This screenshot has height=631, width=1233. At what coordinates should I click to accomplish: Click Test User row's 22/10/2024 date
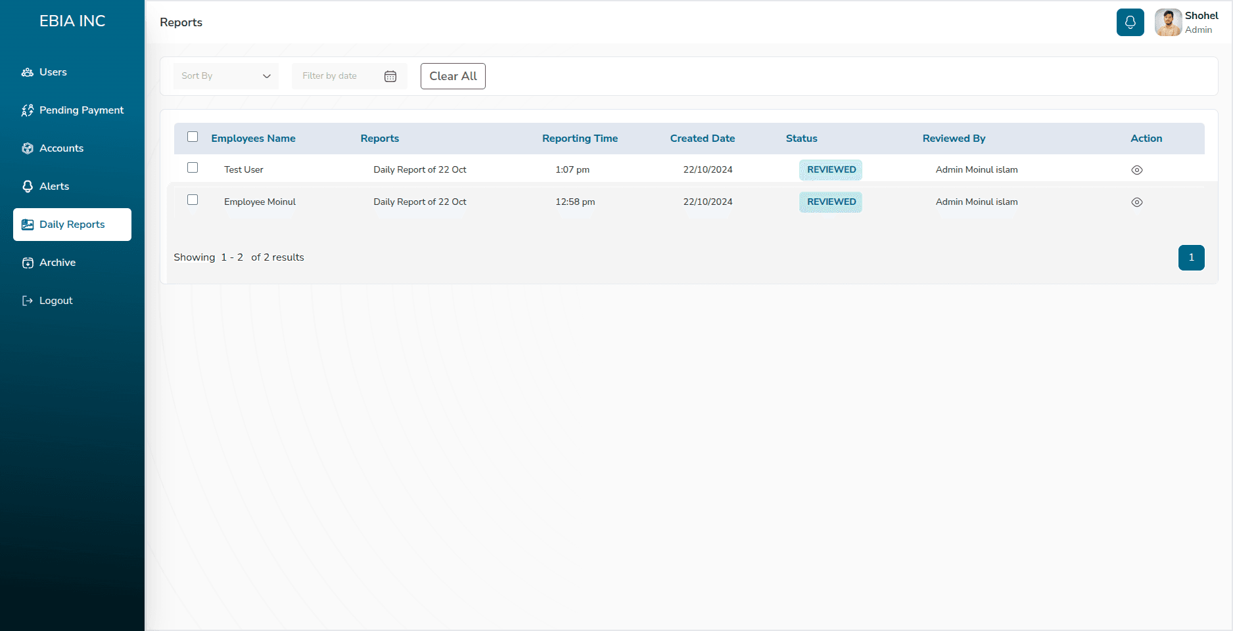[x=708, y=169]
